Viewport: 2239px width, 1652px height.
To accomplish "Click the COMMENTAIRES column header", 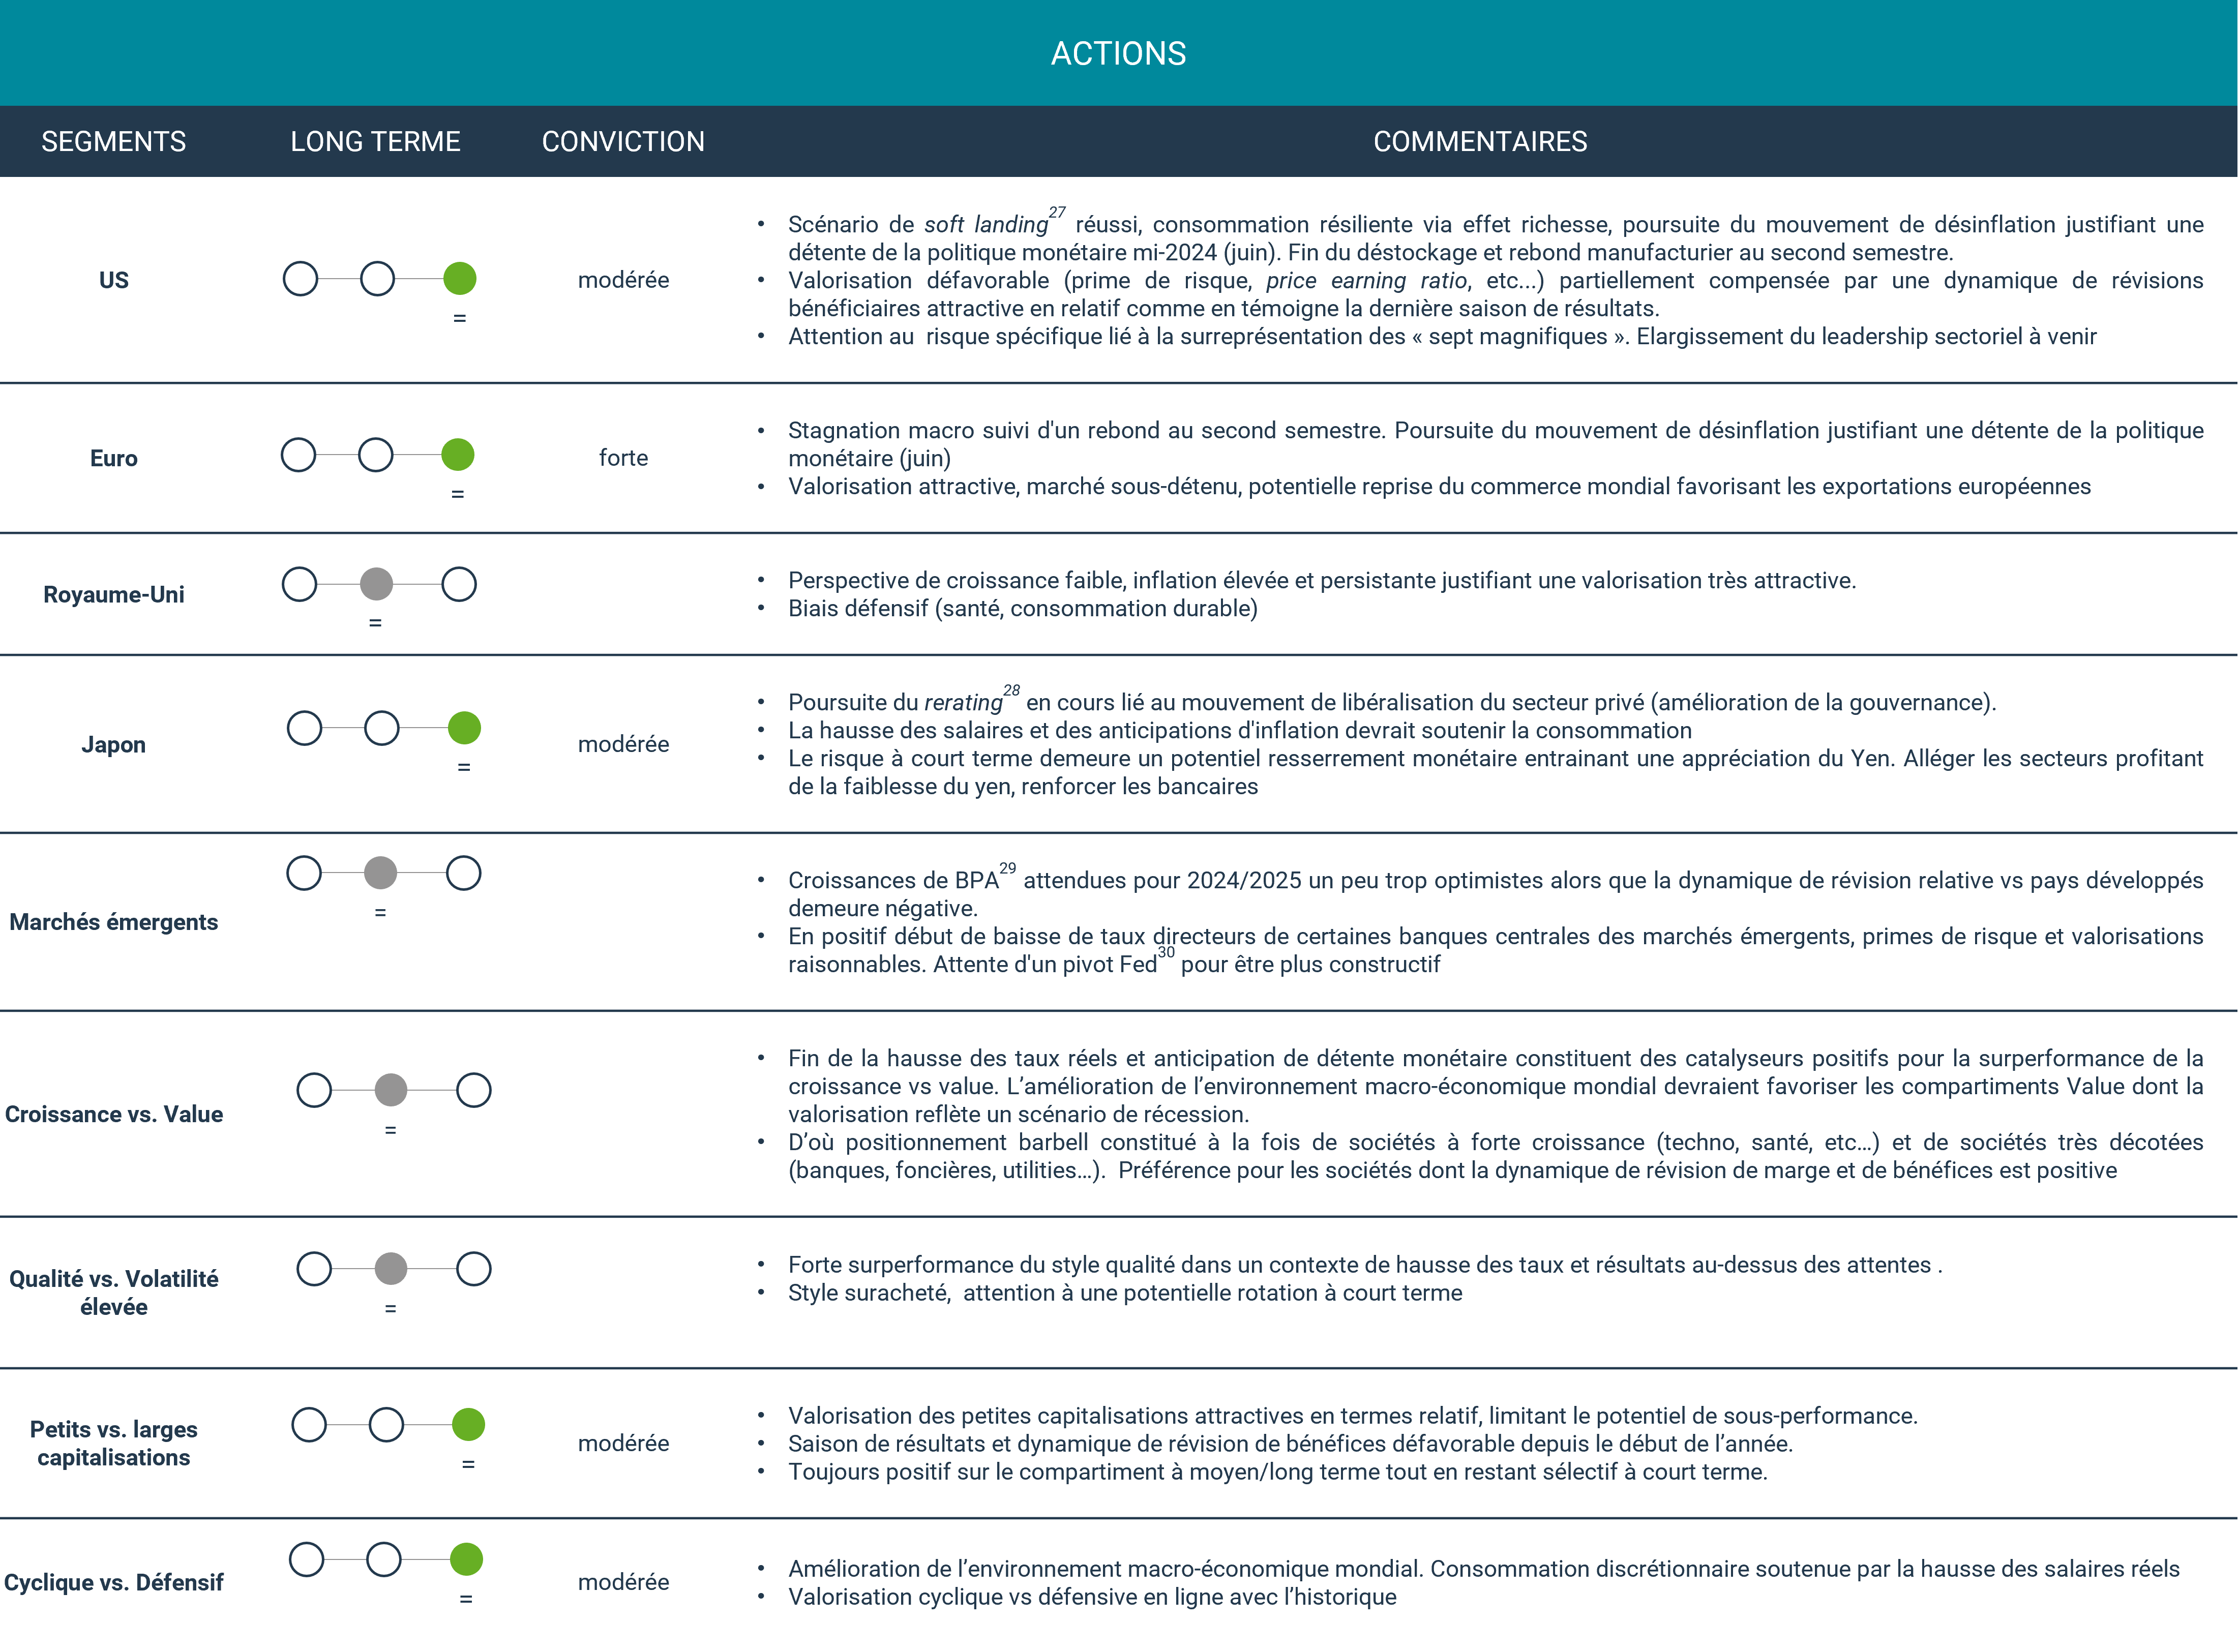I will pos(1480,142).
